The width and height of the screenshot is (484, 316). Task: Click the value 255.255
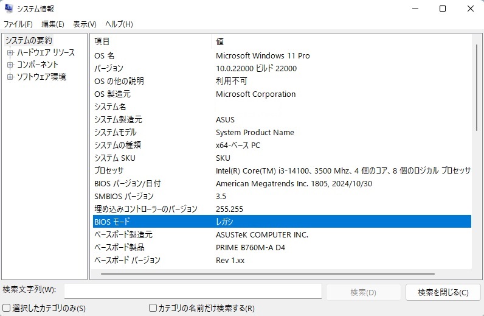pyautogui.click(x=229, y=209)
